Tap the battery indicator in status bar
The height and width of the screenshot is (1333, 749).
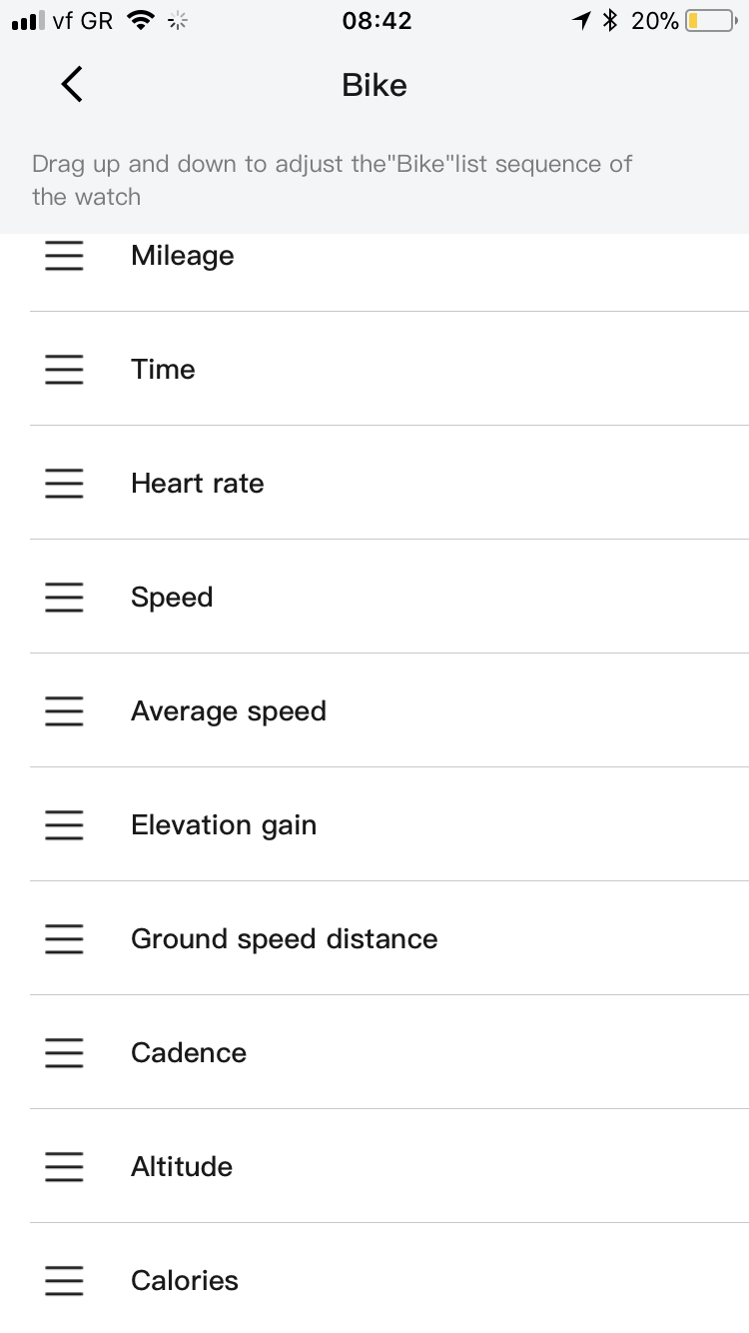710,21
